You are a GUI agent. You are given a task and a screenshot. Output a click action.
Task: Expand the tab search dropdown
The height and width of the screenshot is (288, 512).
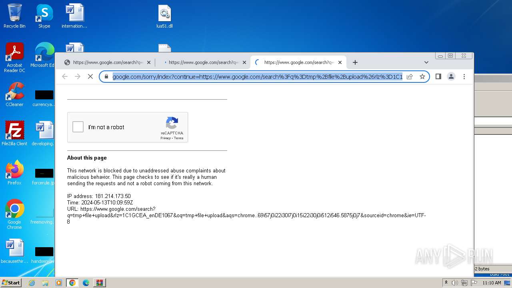pyautogui.click(x=426, y=62)
